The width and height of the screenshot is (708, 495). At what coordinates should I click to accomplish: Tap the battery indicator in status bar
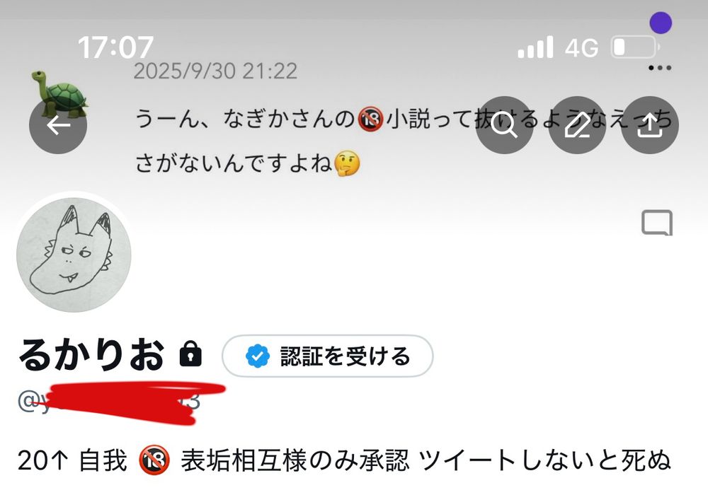click(x=635, y=47)
